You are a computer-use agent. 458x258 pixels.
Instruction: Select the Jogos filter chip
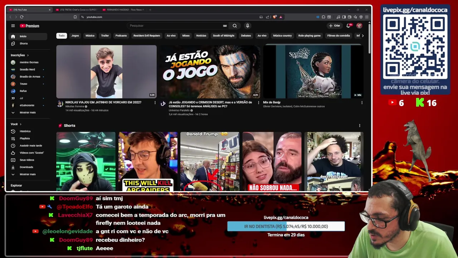[x=75, y=35]
